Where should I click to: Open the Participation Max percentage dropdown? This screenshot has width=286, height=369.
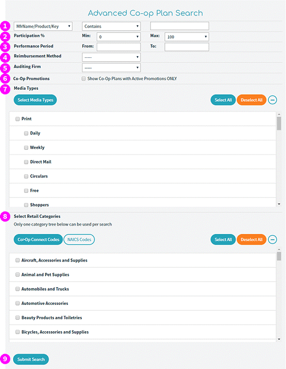click(x=186, y=37)
